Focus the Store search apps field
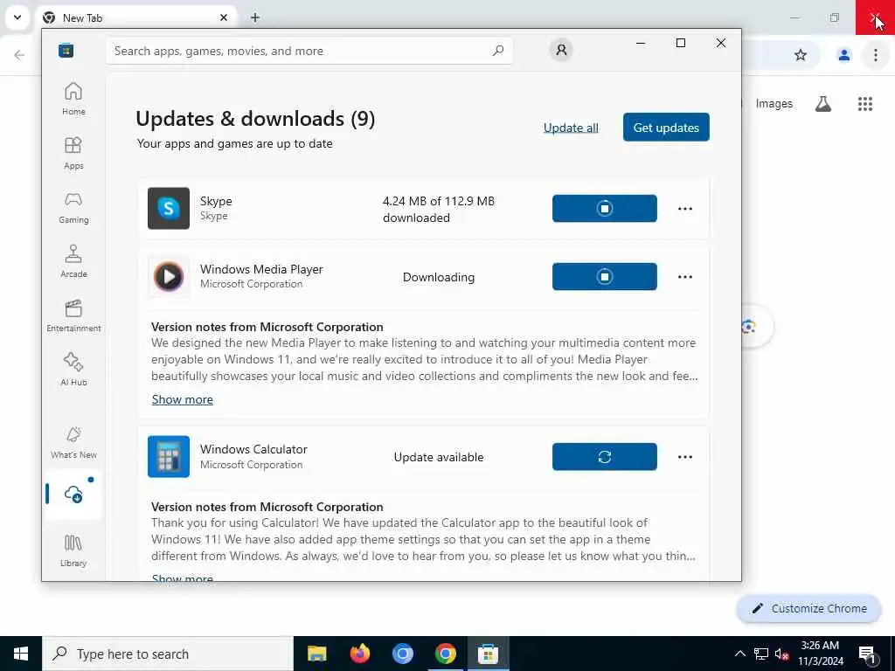Viewport: 895px width, 671px height. coord(309,51)
